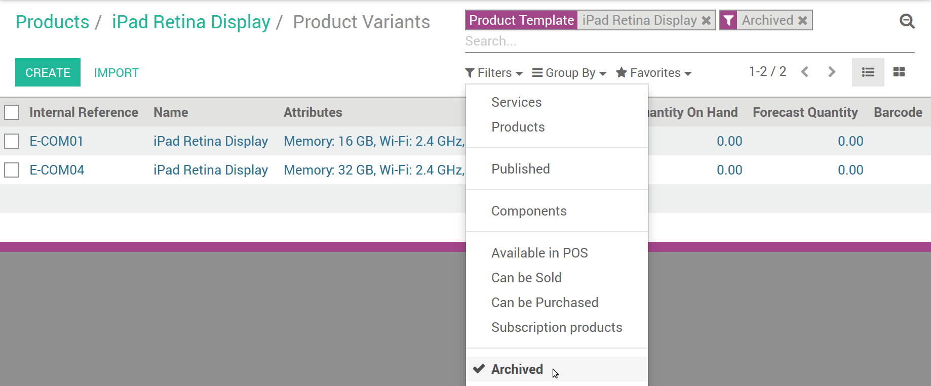The image size is (931, 386).
Task: Switch to kanban view
Action: click(899, 72)
